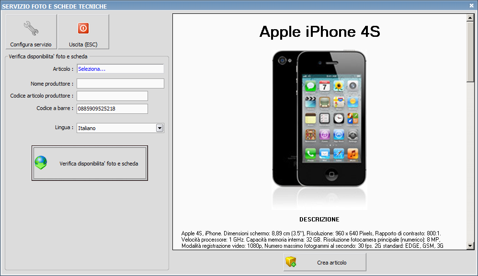Click the iPhone 4S product image
Screen dimensions: 478x276
click(x=319, y=130)
